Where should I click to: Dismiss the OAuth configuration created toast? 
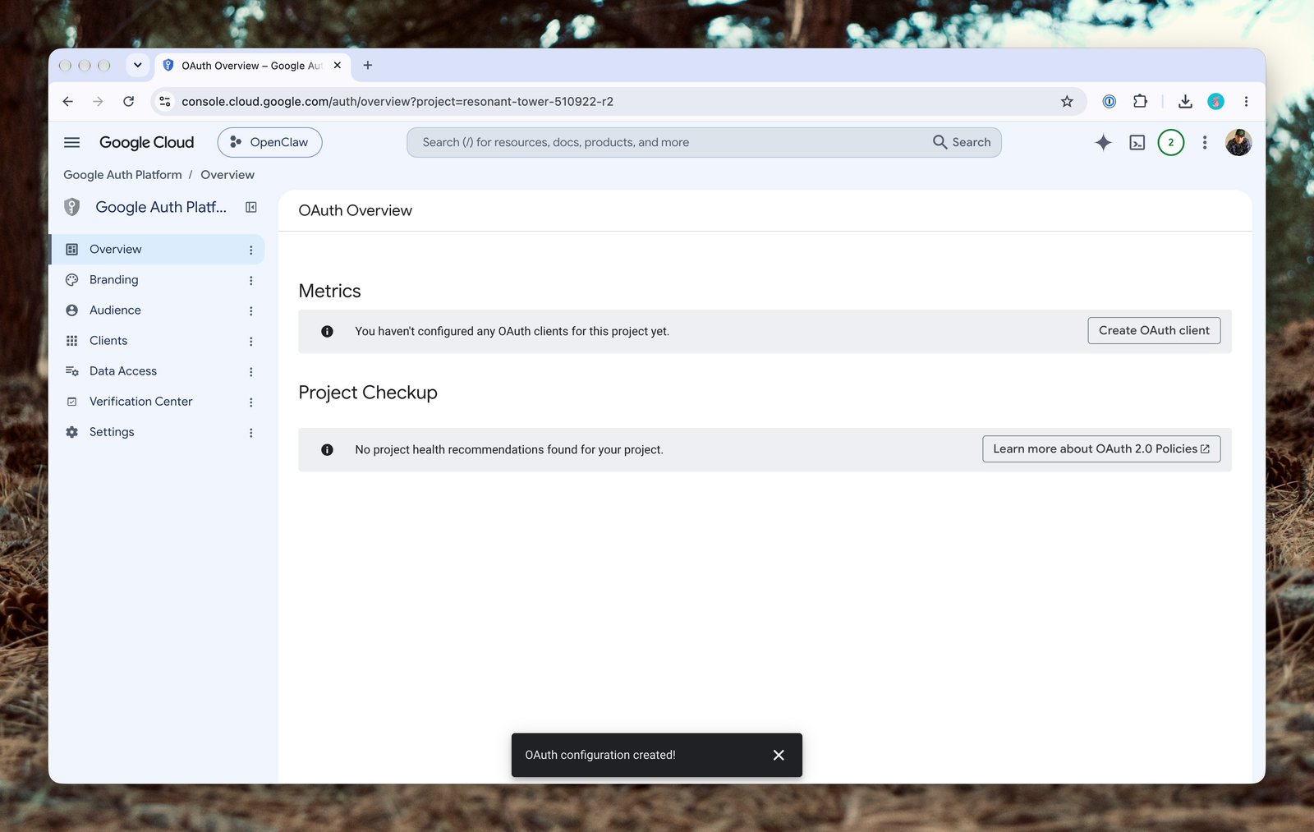click(779, 755)
